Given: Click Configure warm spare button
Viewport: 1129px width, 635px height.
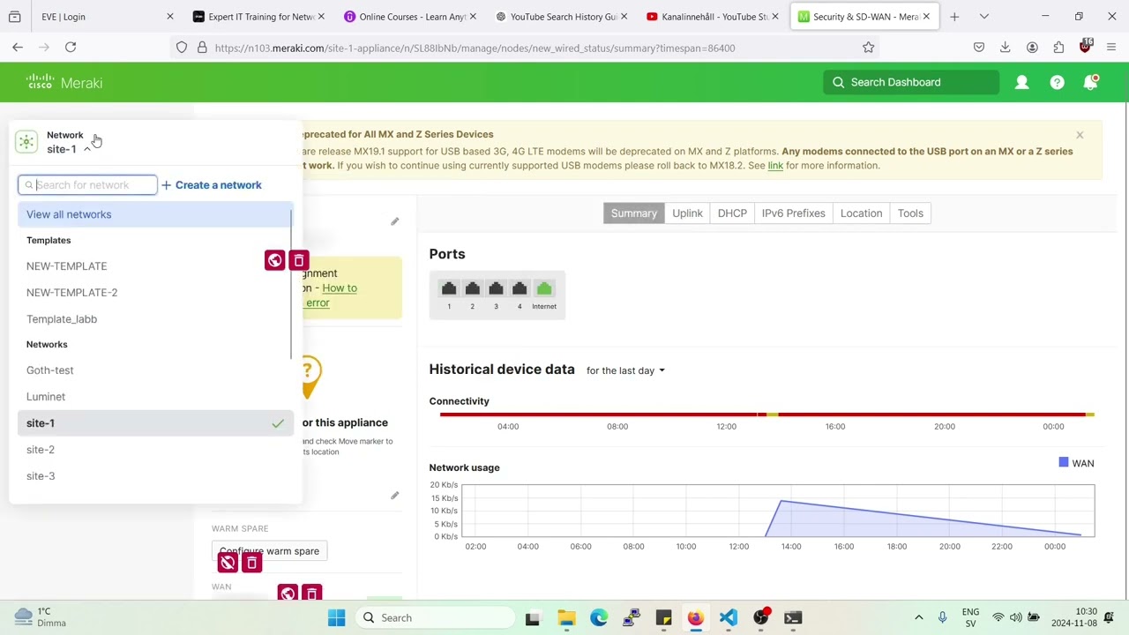Looking at the screenshot, I should [269, 551].
